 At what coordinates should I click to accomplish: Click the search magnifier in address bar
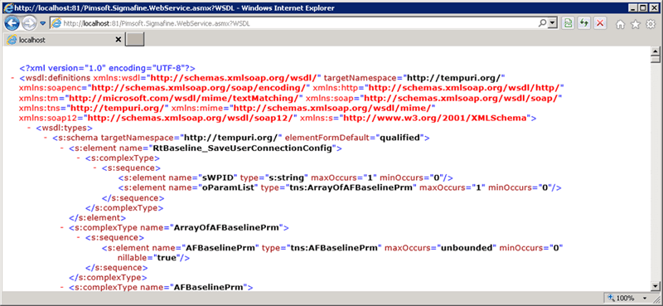(x=542, y=24)
